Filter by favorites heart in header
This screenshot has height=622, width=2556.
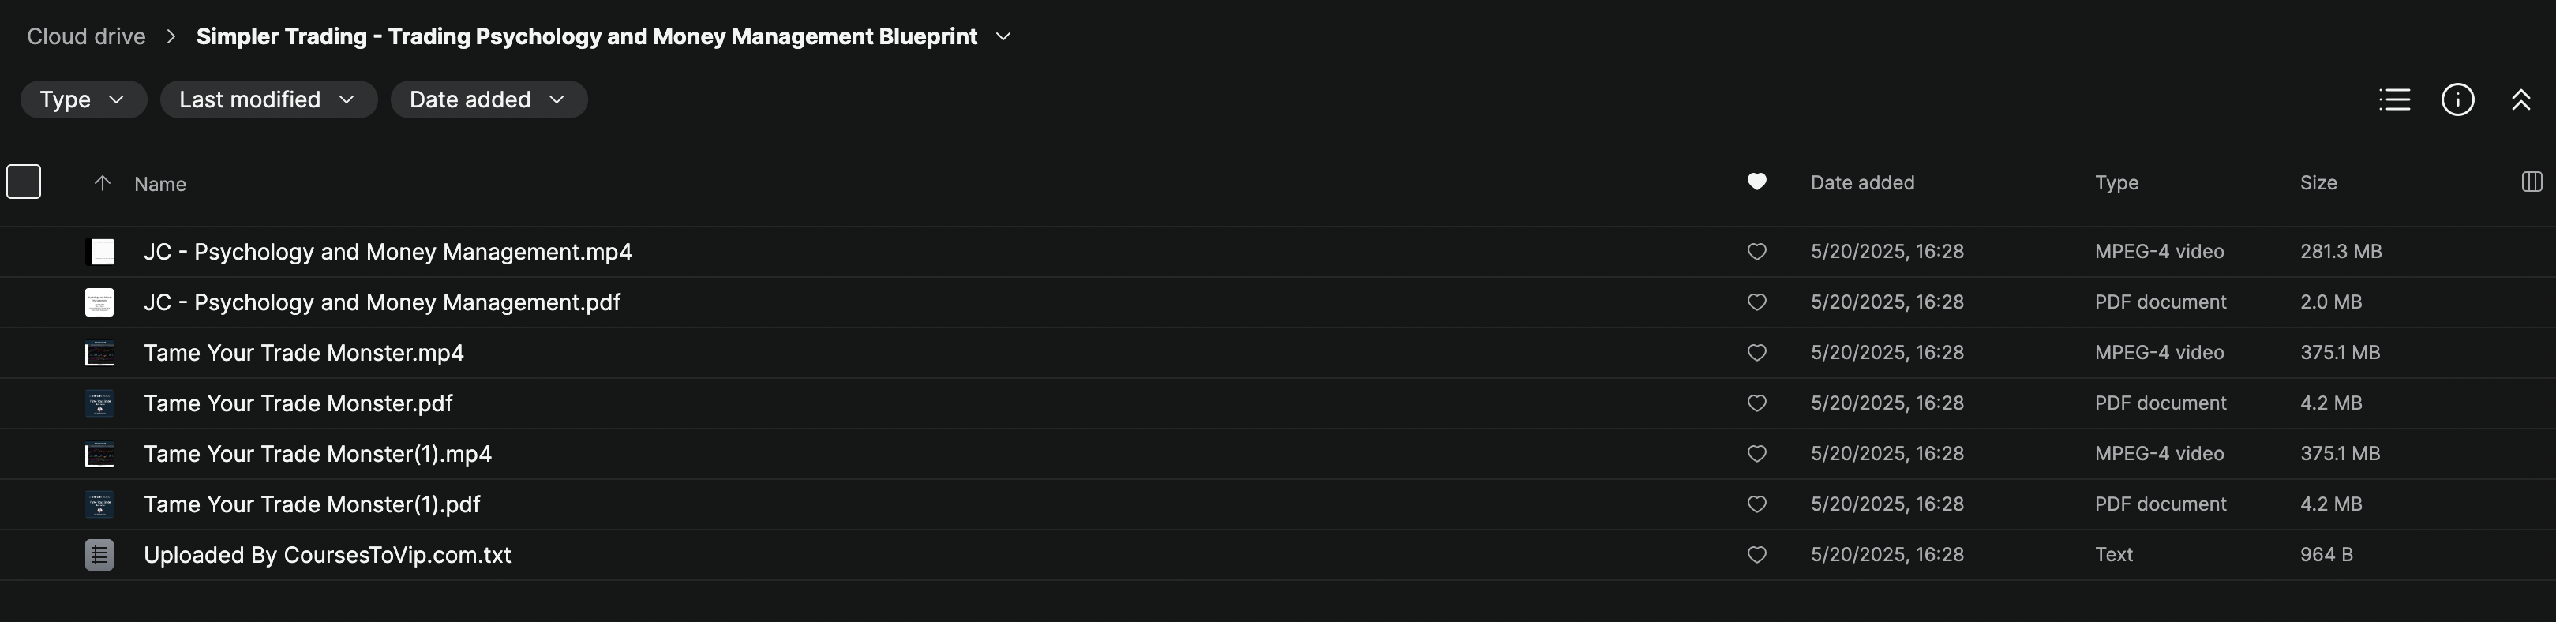1756,182
